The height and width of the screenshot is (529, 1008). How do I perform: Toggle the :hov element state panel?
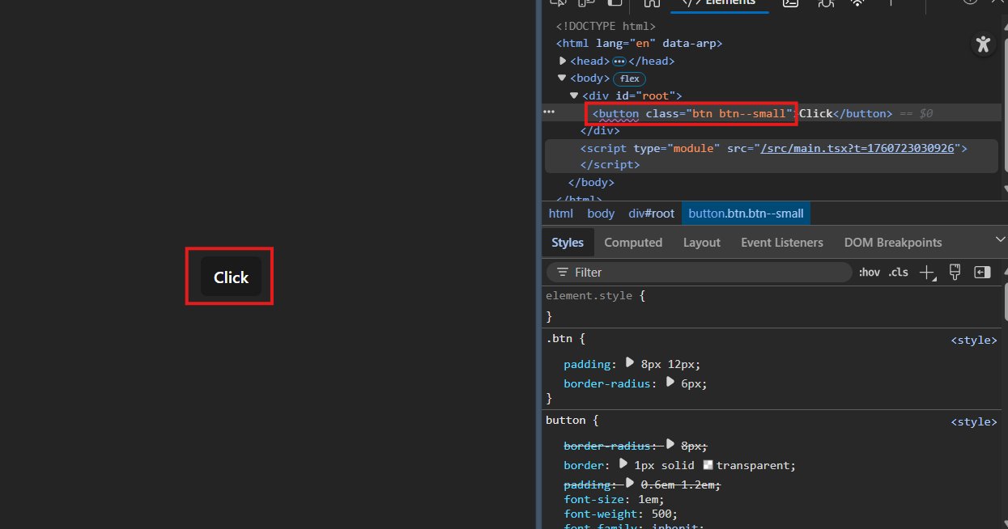point(870,273)
